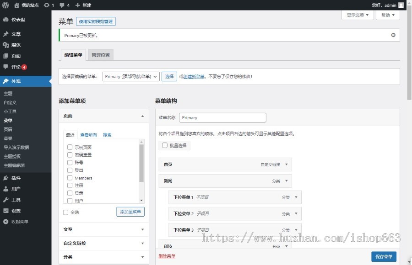This screenshot has height=265, width=412.
Task: Click the red comments count badge
Action: pyautogui.click(x=24, y=67)
